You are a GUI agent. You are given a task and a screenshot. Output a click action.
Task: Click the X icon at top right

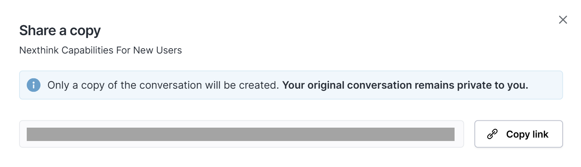[563, 20]
